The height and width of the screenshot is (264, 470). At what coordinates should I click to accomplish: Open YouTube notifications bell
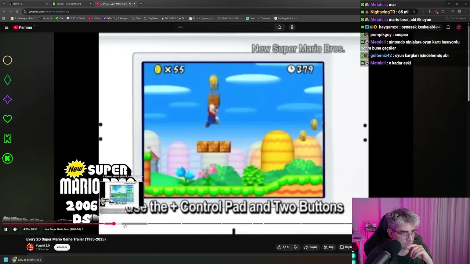(x=448, y=27)
